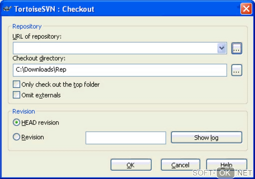Click the Checkout directory text field
This screenshot has height=179, width=255.
(x=120, y=70)
